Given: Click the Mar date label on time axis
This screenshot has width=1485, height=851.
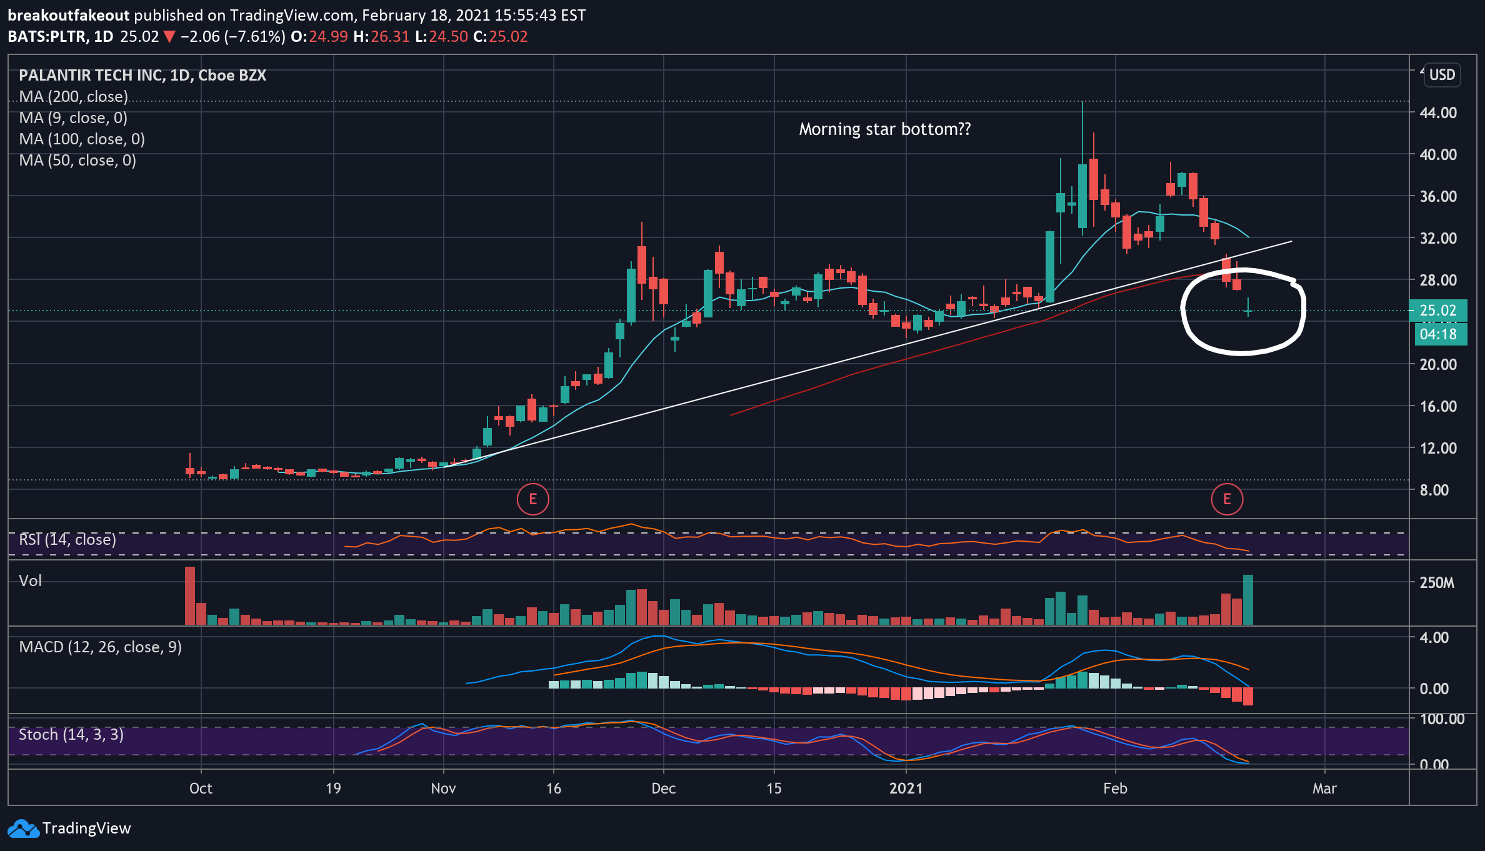Looking at the screenshot, I should (1324, 789).
